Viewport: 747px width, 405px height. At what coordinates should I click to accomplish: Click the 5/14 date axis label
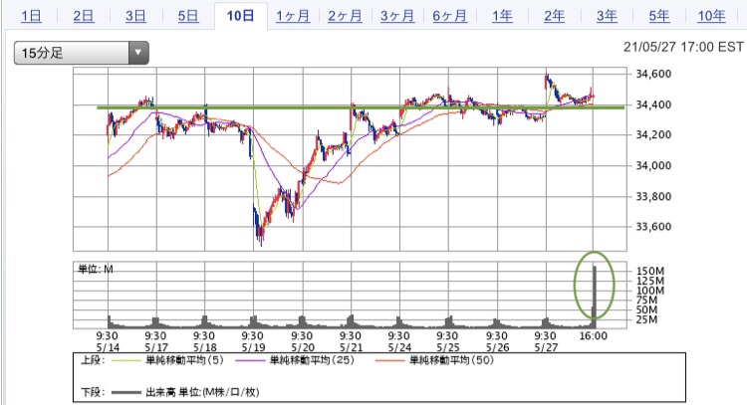(109, 347)
